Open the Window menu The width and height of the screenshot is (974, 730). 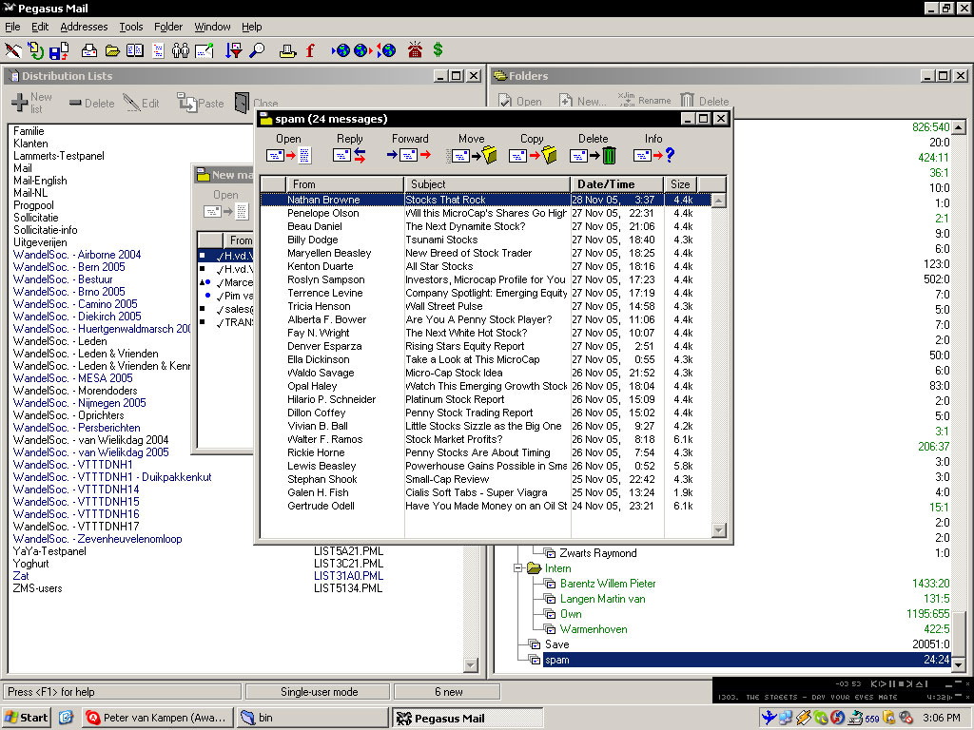(x=212, y=27)
